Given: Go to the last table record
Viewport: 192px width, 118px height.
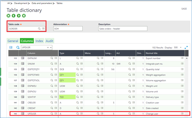Looking at the screenshot, I should pyautogui.click(x=24, y=16).
